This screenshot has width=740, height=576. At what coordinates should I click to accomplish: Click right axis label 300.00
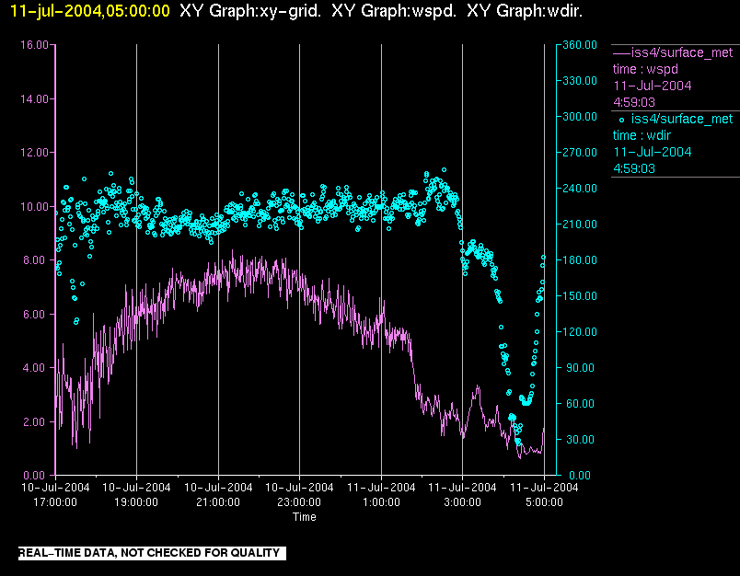point(580,117)
